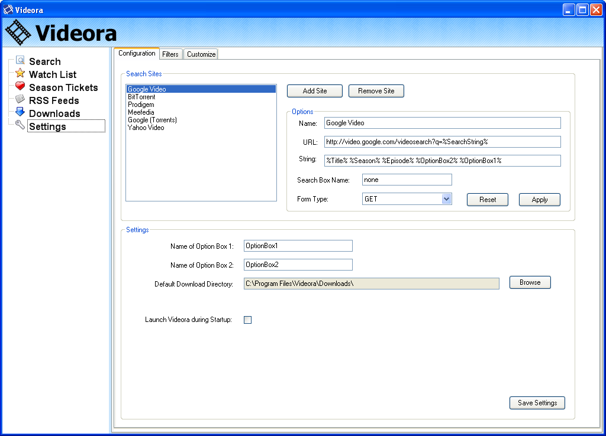This screenshot has width=606, height=436.
Task: Click the Videora title bar app icon
Action: (x=8, y=9)
